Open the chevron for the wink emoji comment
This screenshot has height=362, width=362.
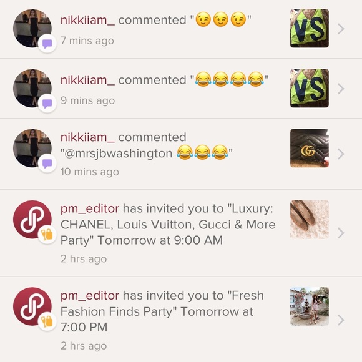tap(341, 29)
